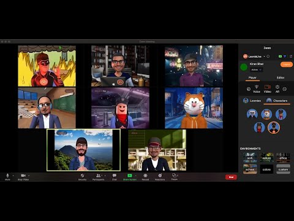The height and width of the screenshot is (221, 294).
Task: Click the green office avatar video tile
Action: [157, 150]
